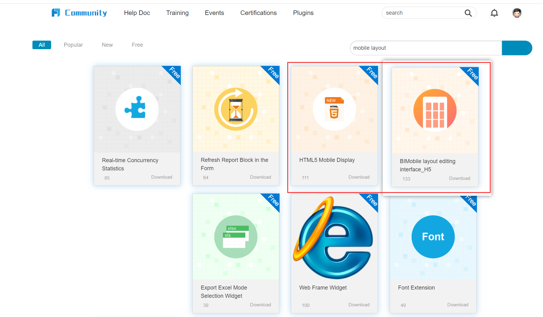543x317 pixels.
Task: Download the HTML5 Mobile Display plugin
Action: pos(359,177)
